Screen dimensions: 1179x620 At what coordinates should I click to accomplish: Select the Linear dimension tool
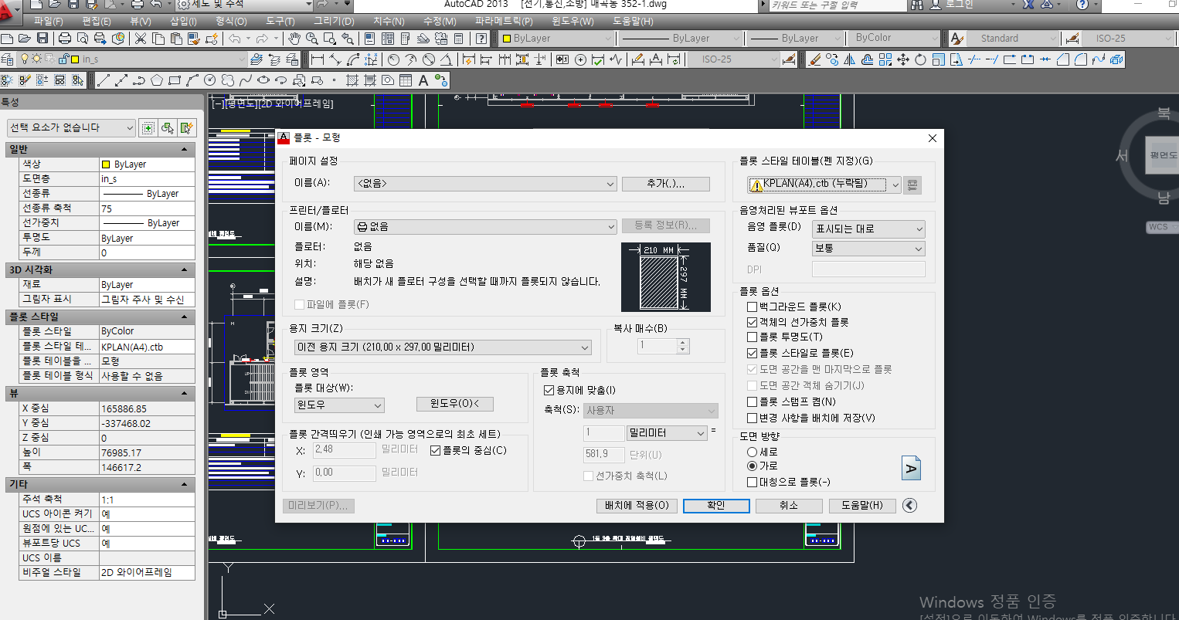(318, 59)
